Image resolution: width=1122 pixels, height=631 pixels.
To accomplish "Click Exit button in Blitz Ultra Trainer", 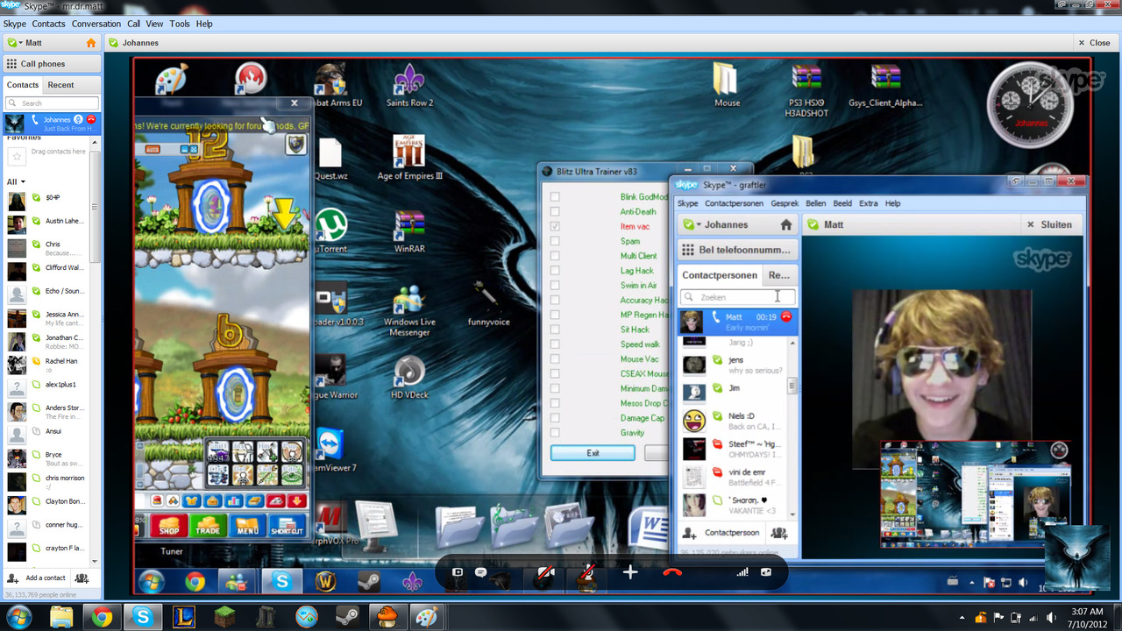I will [593, 453].
